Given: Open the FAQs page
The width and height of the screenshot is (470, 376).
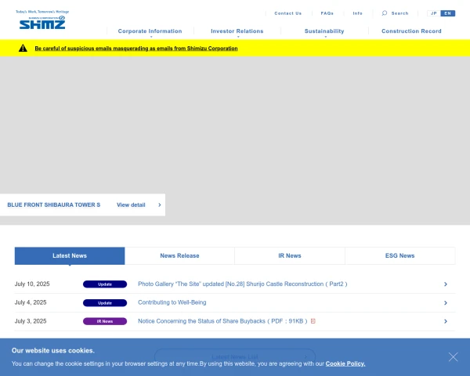Looking at the screenshot, I should (327, 13).
